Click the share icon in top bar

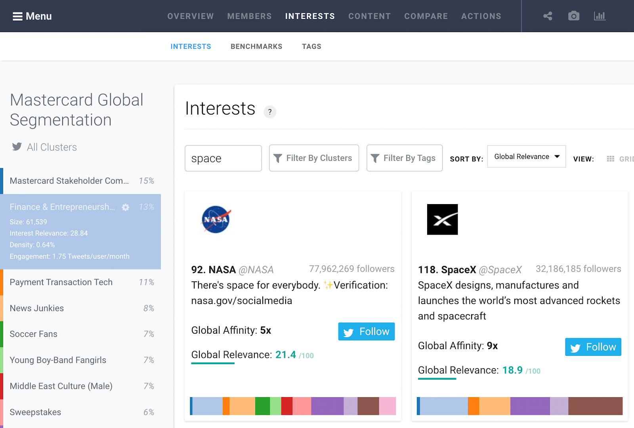coord(548,16)
